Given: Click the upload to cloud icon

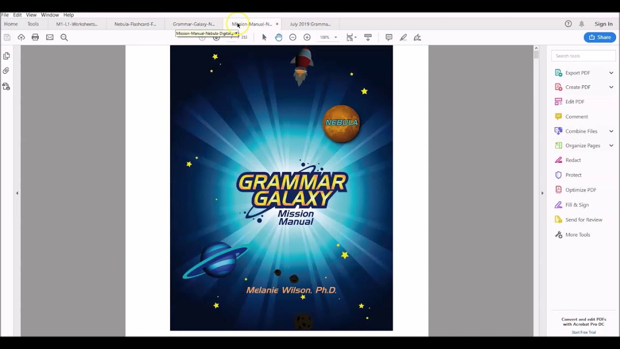Looking at the screenshot, I should click(x=21, y=37).
